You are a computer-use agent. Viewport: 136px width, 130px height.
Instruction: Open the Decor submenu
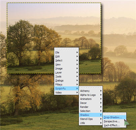(x=91, y=103)
